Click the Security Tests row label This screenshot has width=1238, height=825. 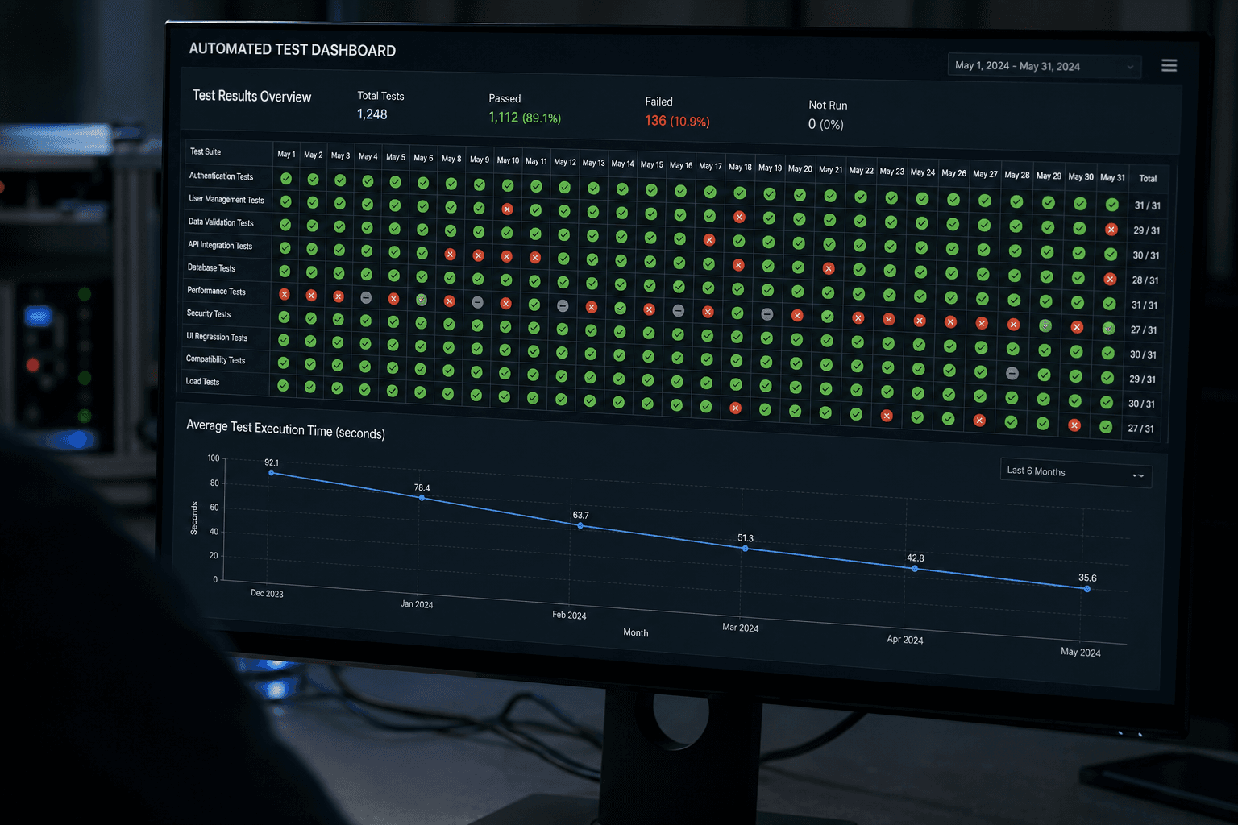209,313
